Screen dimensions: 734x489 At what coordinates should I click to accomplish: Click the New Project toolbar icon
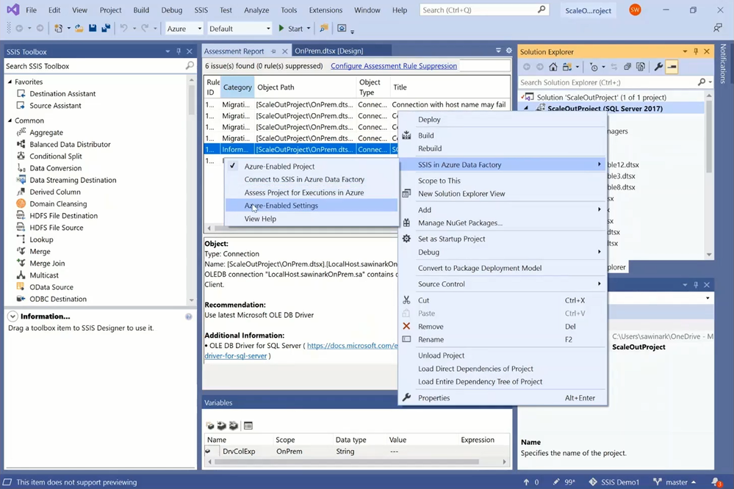point(59,28)
